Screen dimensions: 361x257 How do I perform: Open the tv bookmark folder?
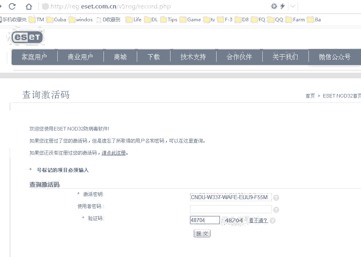click(x=209, y=20)
